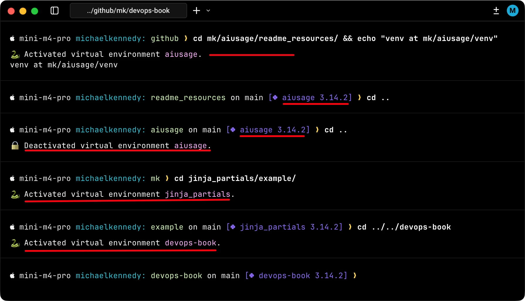The image size is (525, 301).
Task: Open a new tab with the plus icon
Action: pos(196,11)
